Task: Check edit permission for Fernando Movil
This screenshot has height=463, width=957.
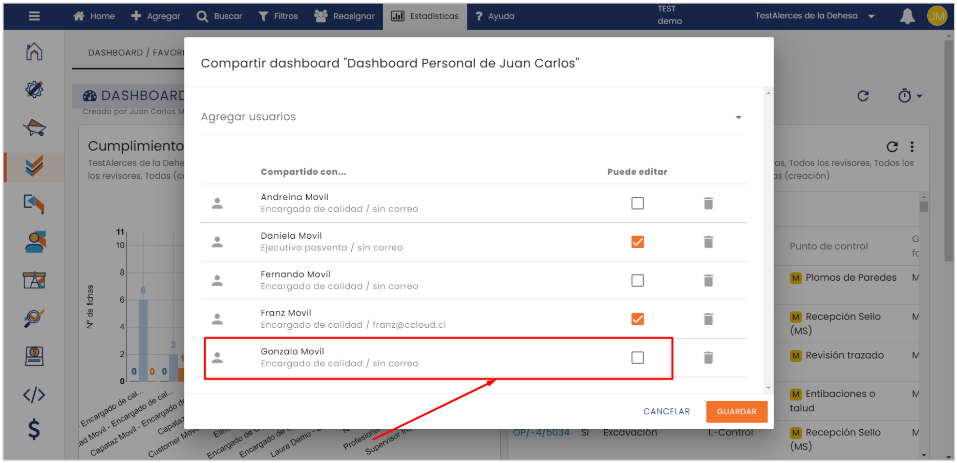Action: (637, 281)
